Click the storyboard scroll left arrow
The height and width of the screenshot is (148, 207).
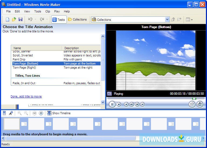coord(3,138)
